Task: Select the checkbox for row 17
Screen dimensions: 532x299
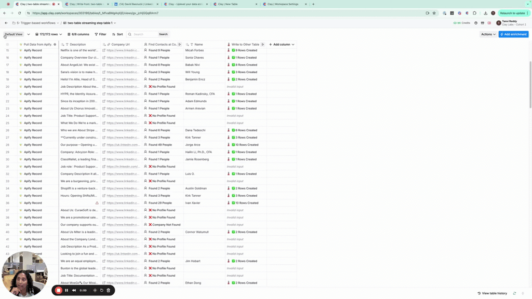Action: [x=7, y=65]
